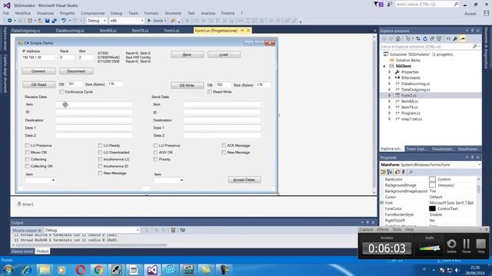Click Categorized view icon in Proprietà panel

pyautogui.click(x=384, y=172)
